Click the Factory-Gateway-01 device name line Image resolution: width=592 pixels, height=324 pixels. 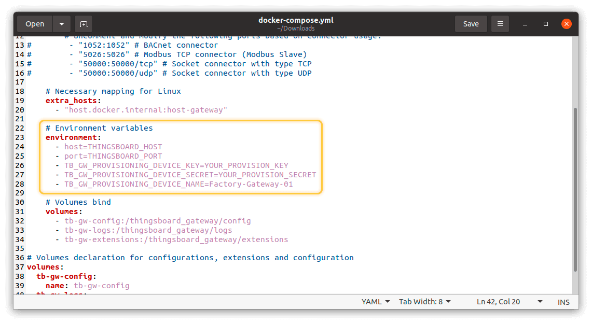178,184
